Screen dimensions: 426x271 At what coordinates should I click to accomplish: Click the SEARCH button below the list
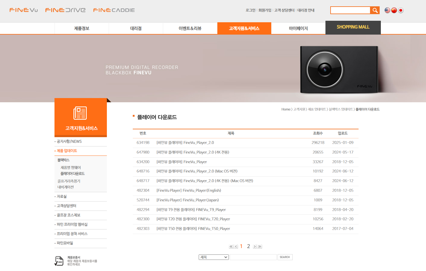[285, 257]
